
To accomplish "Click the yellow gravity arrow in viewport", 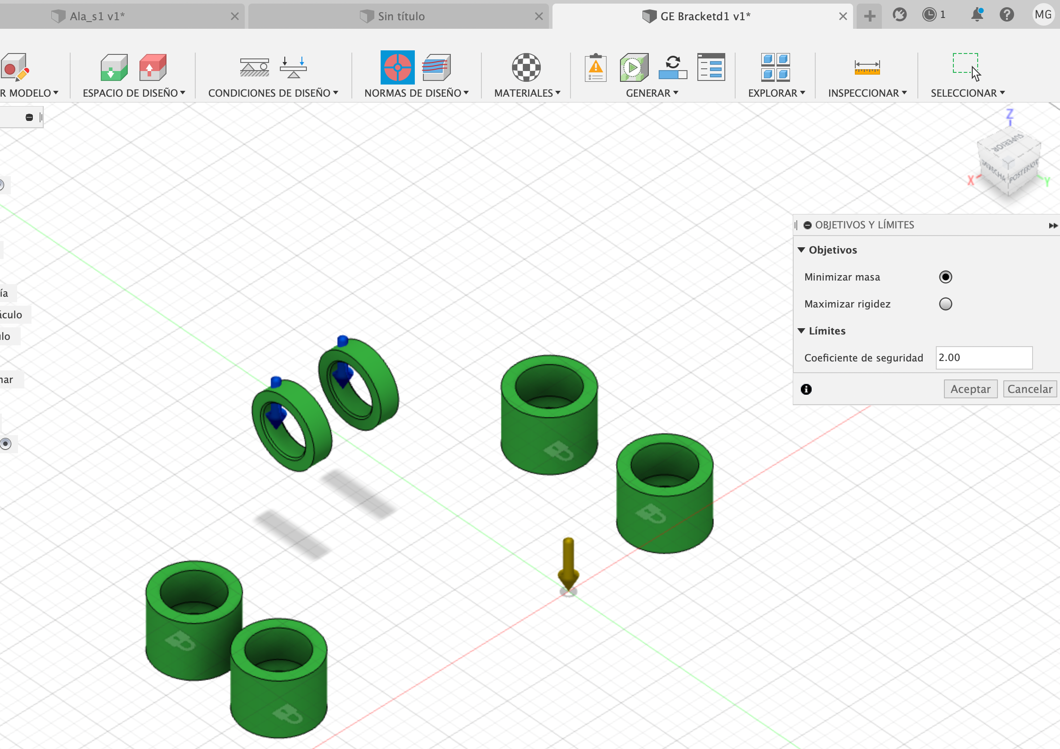I will 568,565.
